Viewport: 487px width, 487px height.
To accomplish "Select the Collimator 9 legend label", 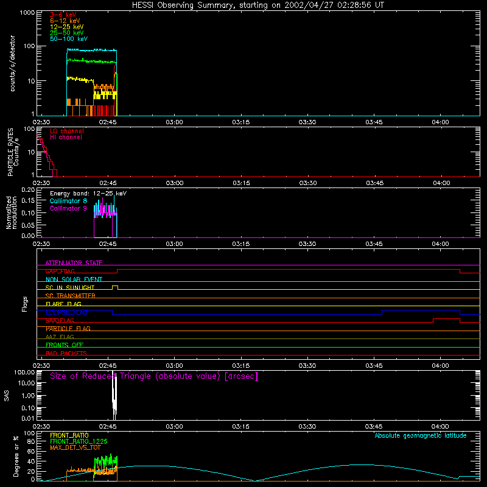I will pos(68,208).
